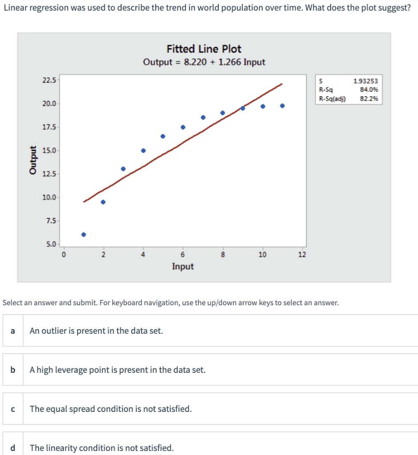
Task: Click the leftmost data point near Input 1
Action: pos(83,234)
